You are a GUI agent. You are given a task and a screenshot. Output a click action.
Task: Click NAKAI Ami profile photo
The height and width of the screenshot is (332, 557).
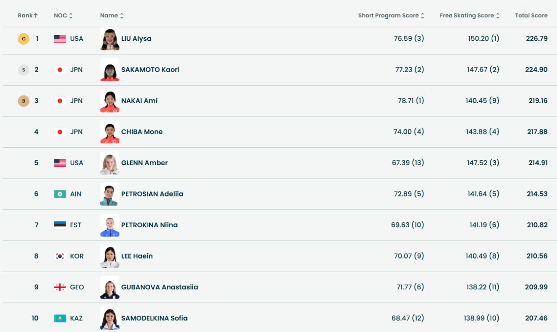pyautogui.click(x=110, y=101)
